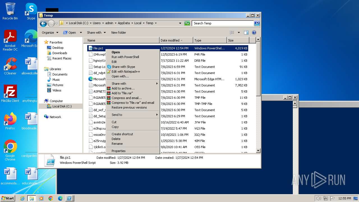Toggle the preview pane icon
359x202 pixels.
coord(246,33)
